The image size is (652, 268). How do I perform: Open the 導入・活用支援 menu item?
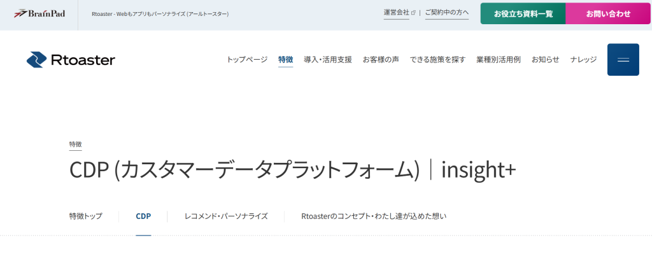click(328, 59)
